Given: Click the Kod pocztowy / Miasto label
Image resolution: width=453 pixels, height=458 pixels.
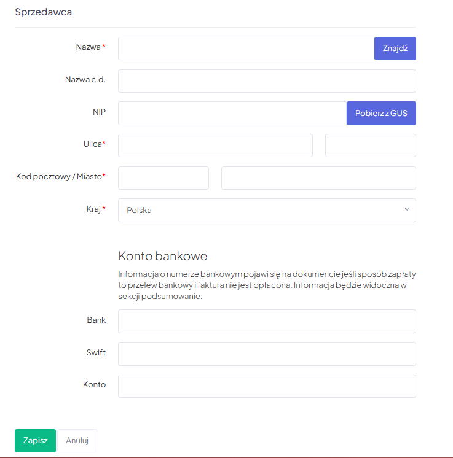Looking at the screenshot, I should [60, 177].
